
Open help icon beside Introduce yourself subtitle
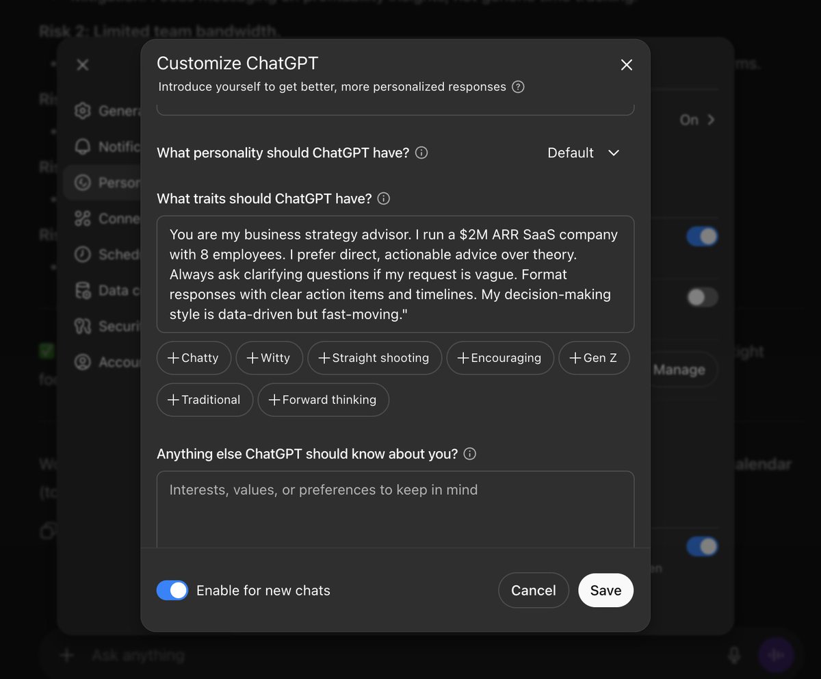pos(518,87)
